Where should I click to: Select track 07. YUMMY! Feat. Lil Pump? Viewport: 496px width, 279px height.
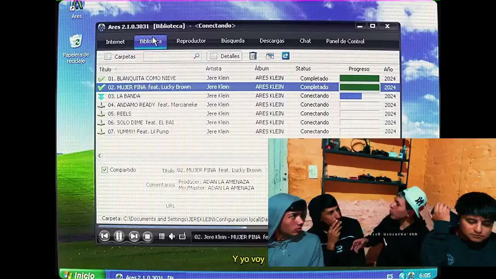pos(248,132)
